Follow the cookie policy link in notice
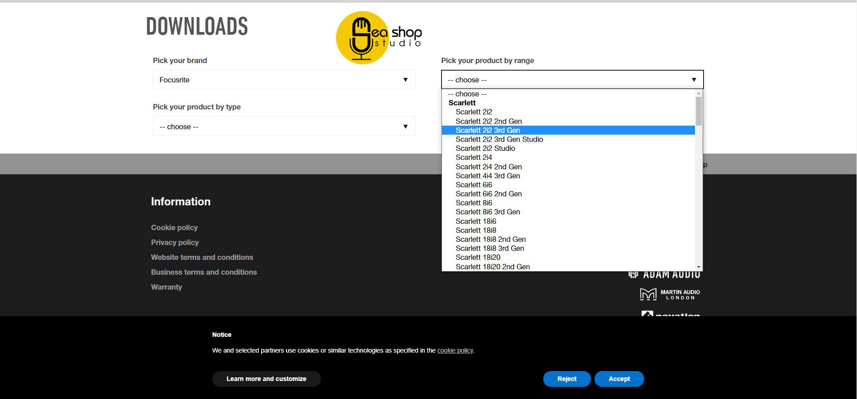 click(455, 350)
